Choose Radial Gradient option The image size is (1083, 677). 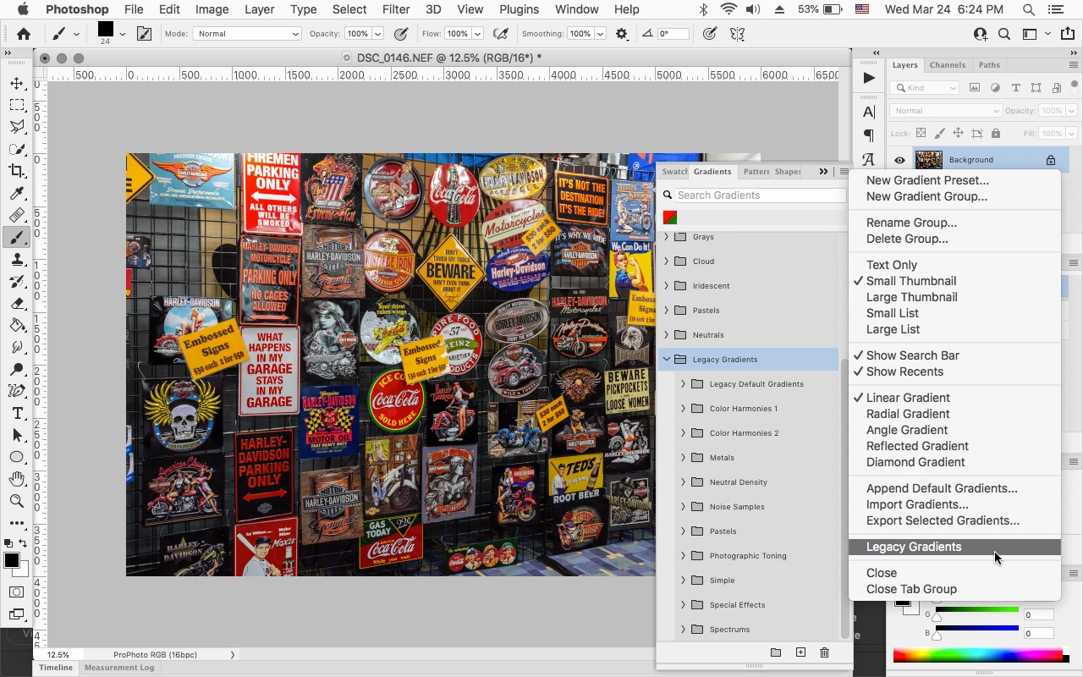(908, 414)
